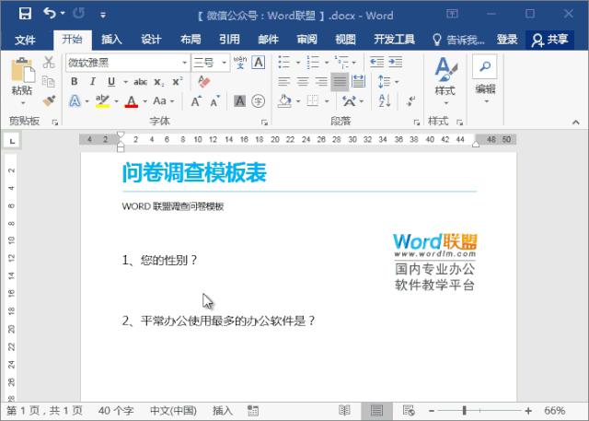
Task: Click the Undo arrow icon
Action: coord(50,14)
